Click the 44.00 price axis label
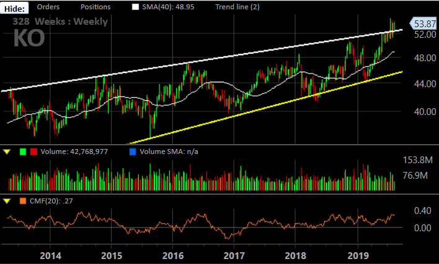This screenshot has height=264, width=439. [x=425, y=83]
